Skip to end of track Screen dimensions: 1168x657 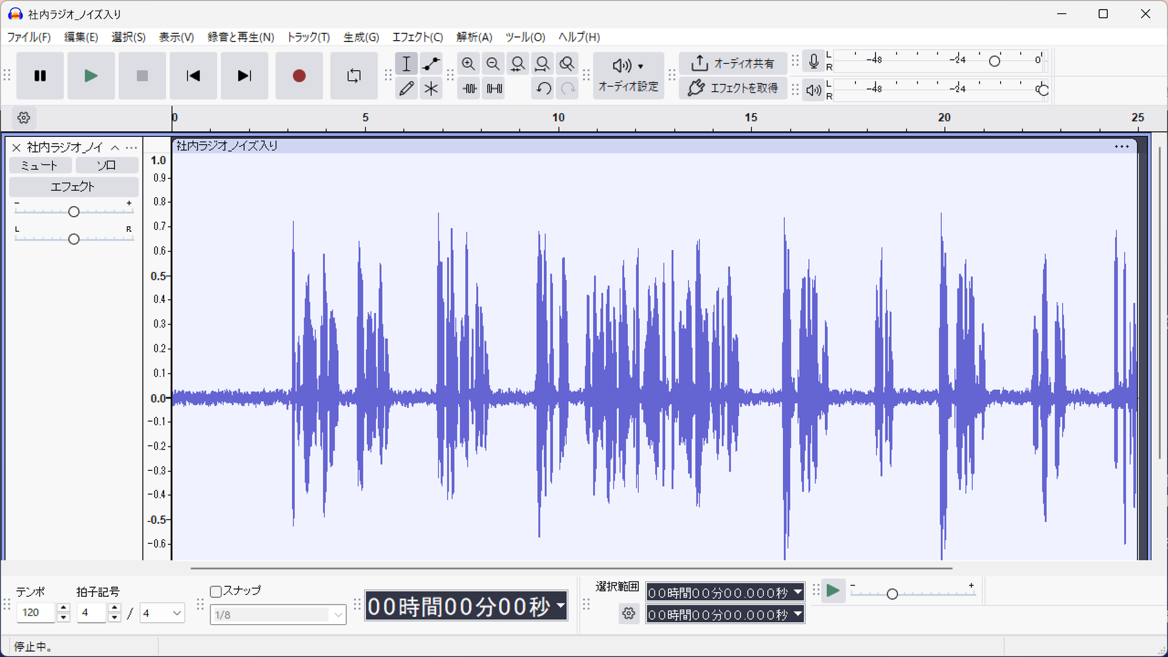click(x=245, y=76)
